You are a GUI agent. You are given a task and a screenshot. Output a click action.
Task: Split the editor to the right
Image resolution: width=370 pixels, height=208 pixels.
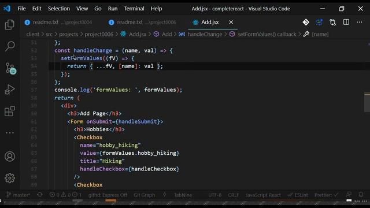tap(346, 22)
